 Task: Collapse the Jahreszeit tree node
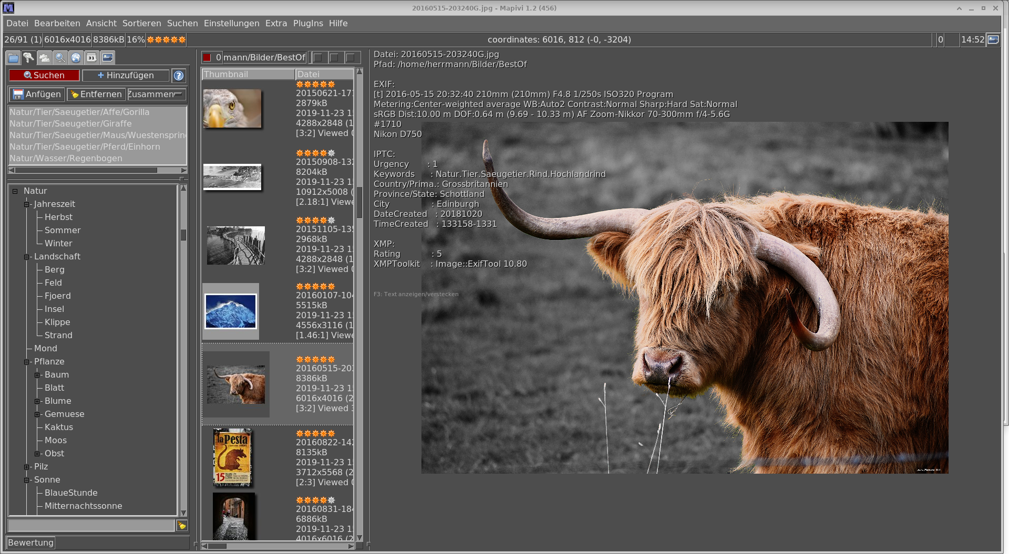click(x=26, y=204)
